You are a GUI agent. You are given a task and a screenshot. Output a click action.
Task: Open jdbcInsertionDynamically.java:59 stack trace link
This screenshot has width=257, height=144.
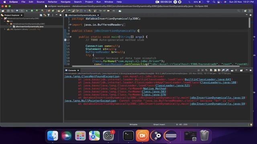click(217, 104)
